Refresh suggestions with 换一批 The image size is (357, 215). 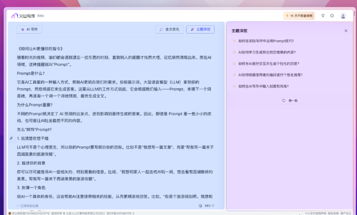(290, 101)
